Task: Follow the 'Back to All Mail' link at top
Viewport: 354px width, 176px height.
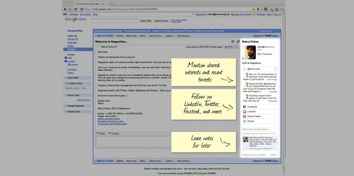Action: [x=104, y=36]
